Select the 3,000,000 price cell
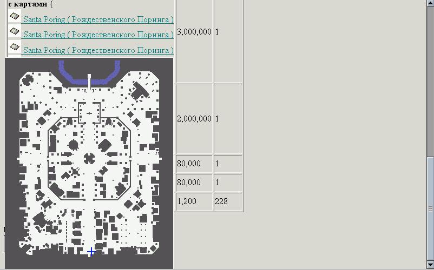Image resolution: width=434 pixels, height=270 pixels. (x=194, y=32)
